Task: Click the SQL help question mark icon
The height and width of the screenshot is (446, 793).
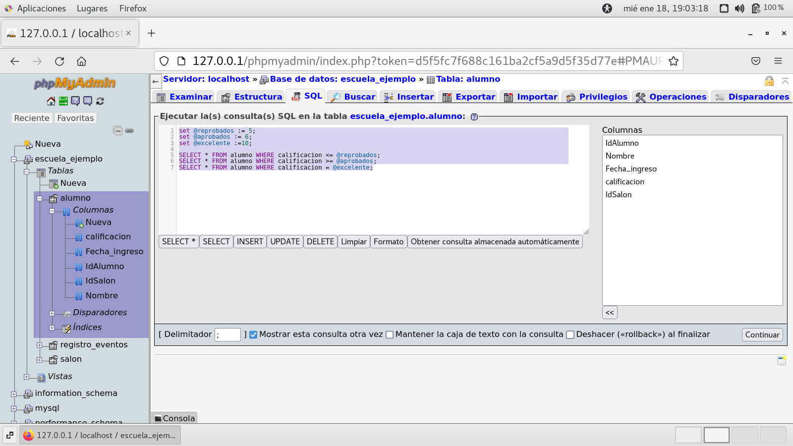Action: click(x=474, y=117)
